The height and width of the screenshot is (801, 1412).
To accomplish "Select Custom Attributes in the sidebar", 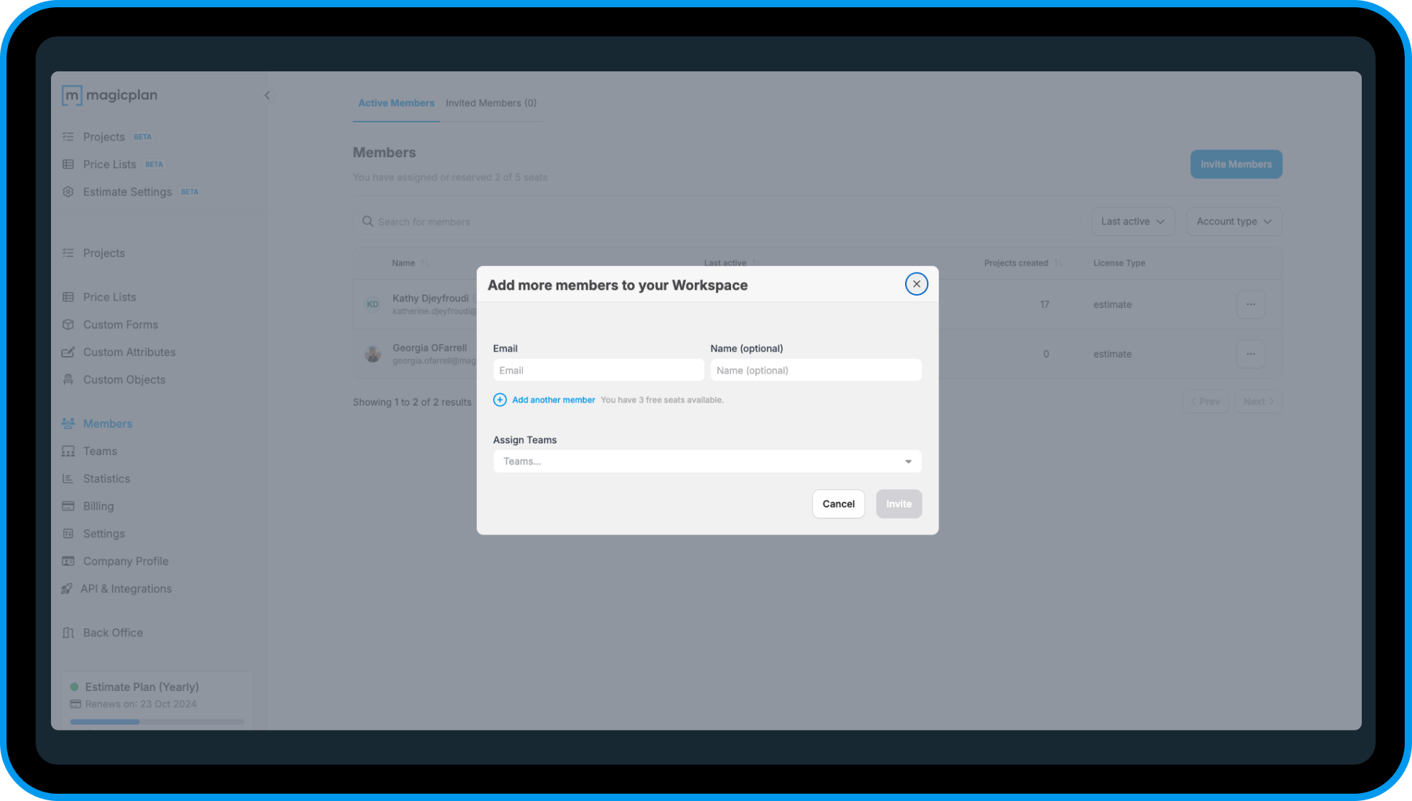I will point(128,352).
